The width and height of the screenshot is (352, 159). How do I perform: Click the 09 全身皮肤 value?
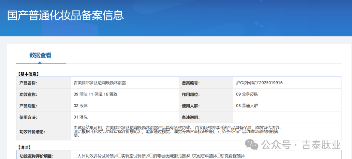(x=247, y=94)
